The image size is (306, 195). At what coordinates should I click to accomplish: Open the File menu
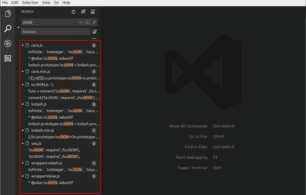tap(5, 2)
